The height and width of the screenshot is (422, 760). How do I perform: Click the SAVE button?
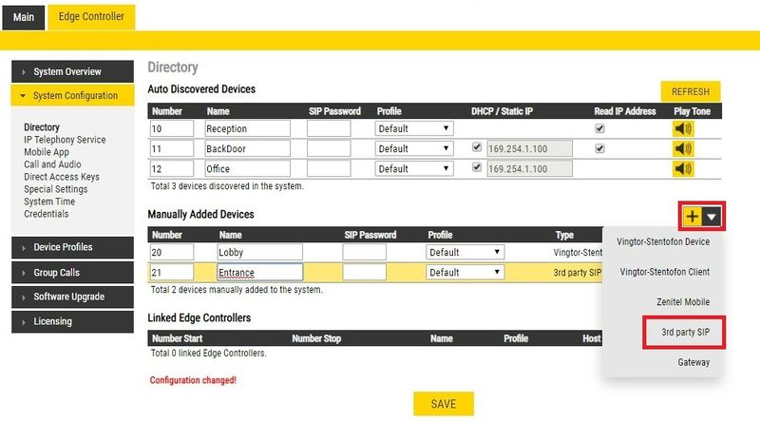pos(444,404)
